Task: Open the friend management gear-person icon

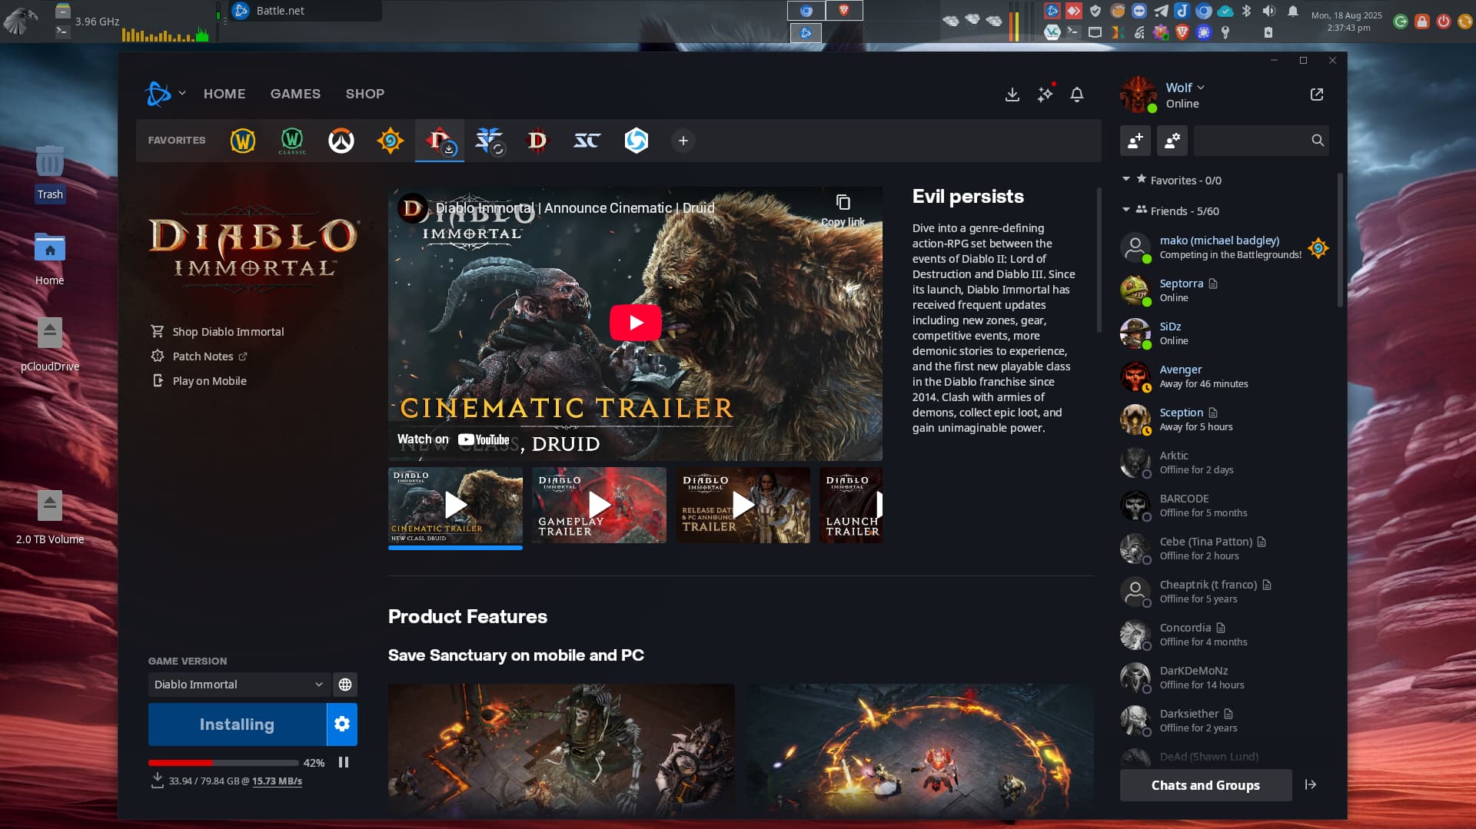Action: (1172, 141)
